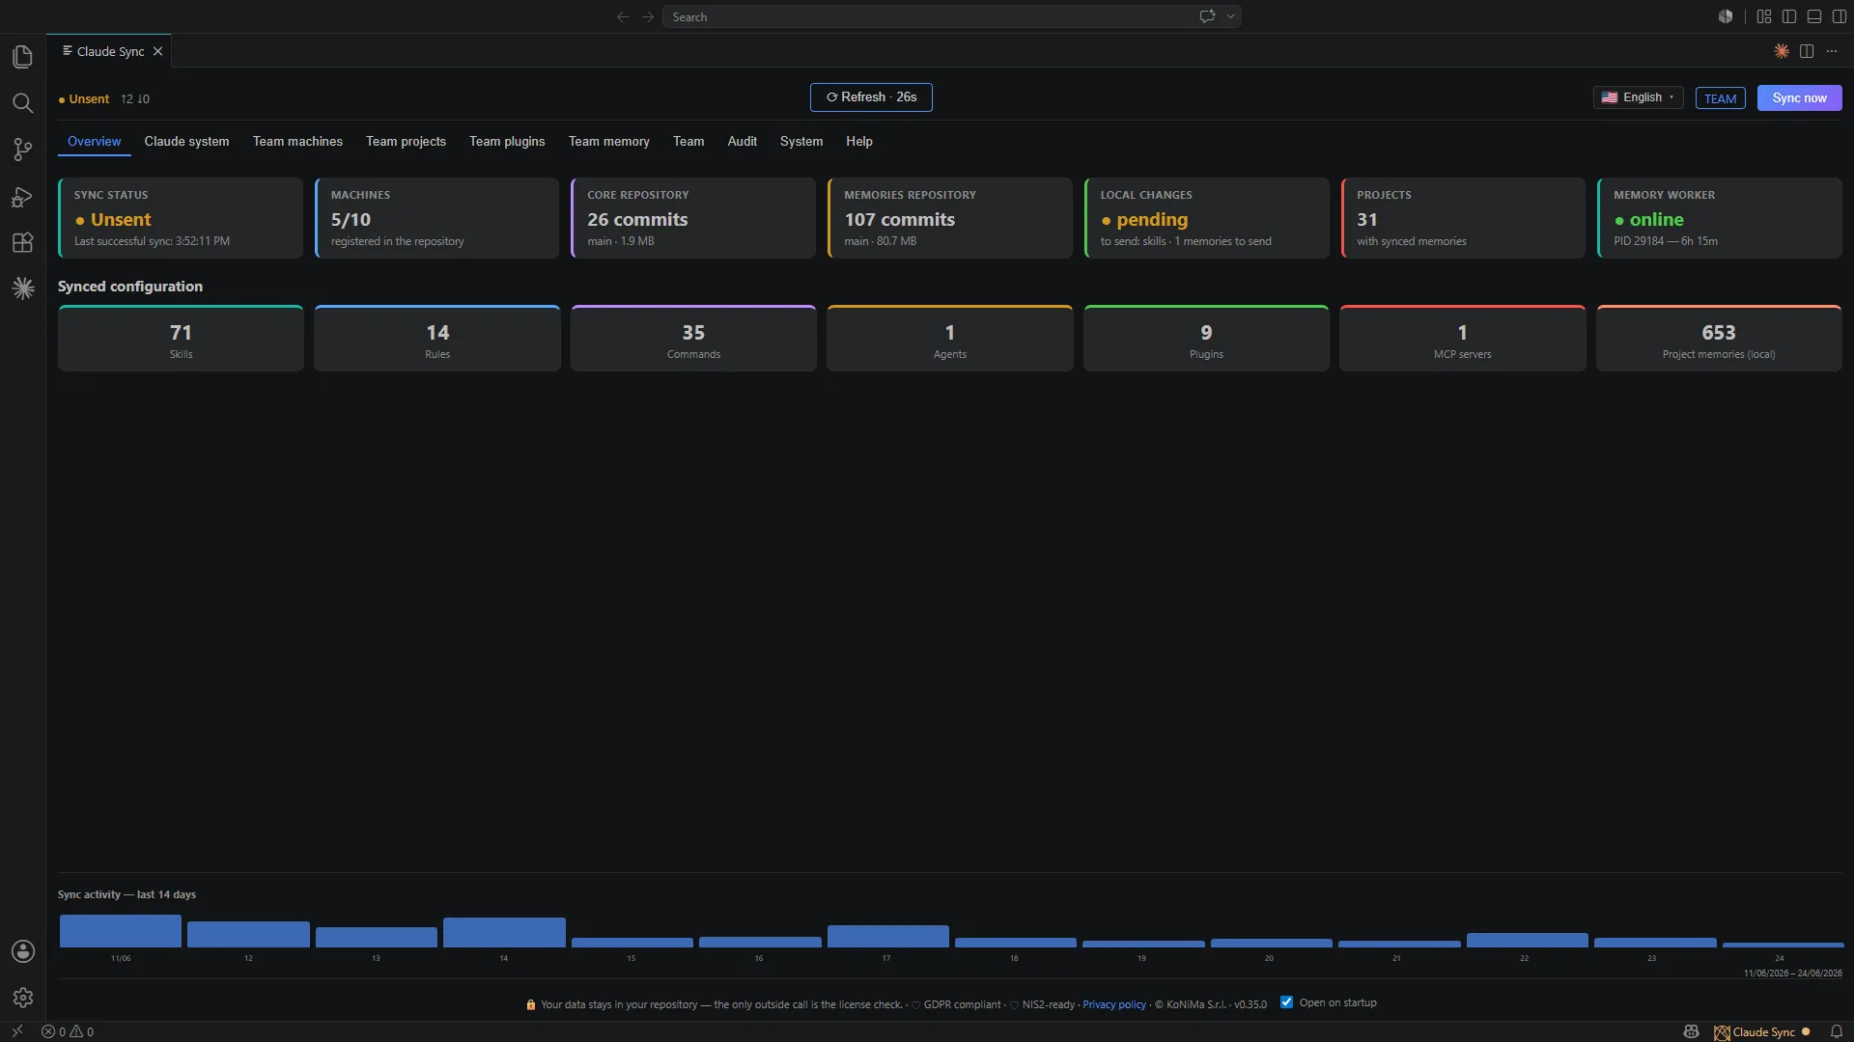Click the Sync now button

click(x=1799, y=97)
